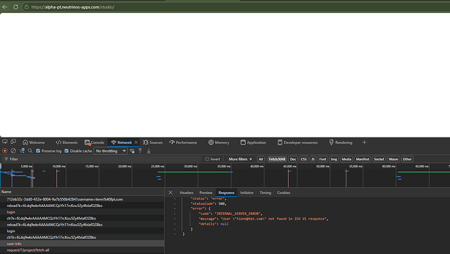Toggle the JS filter
Screen dimensions: 450x254
(313, 159)
